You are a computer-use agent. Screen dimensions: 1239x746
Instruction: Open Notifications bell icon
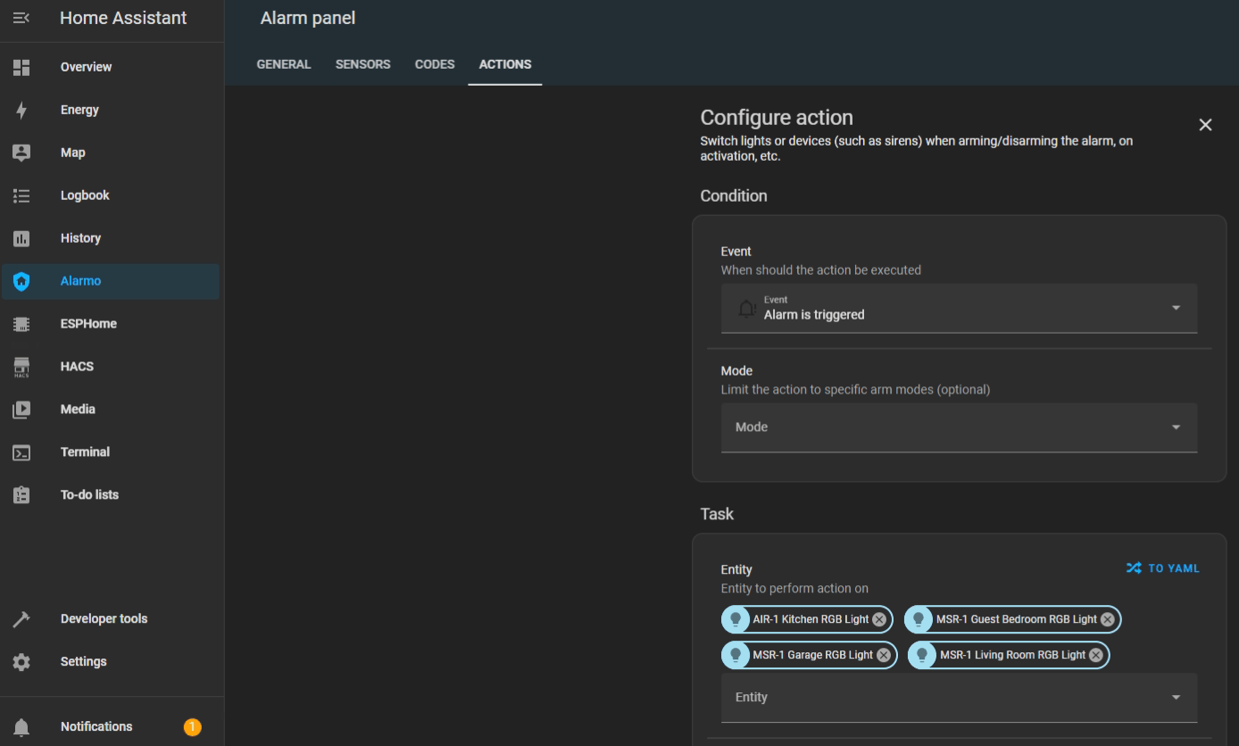(21, 727)
